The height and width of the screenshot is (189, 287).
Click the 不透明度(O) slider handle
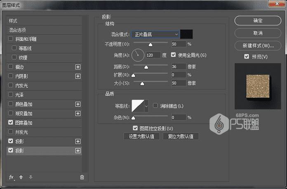coord(151,44)
